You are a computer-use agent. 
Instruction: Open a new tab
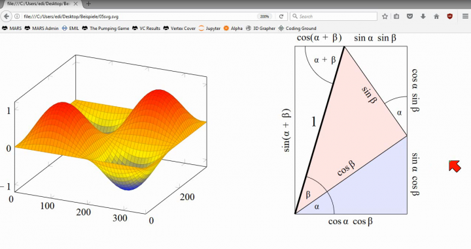[88, 4]
